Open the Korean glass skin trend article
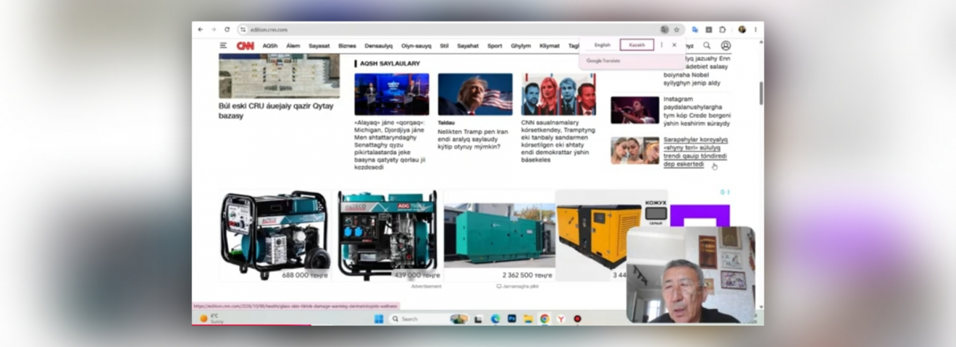 click(695, 152)
